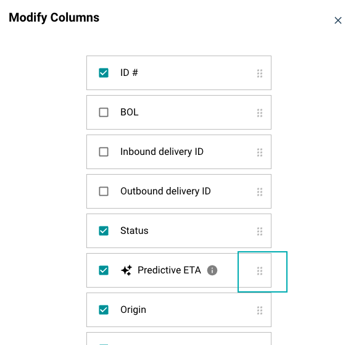Viewport: 356px width, 345px height.
Task: Enable the BOL column checkbox
Action: [x=104, y=112]
